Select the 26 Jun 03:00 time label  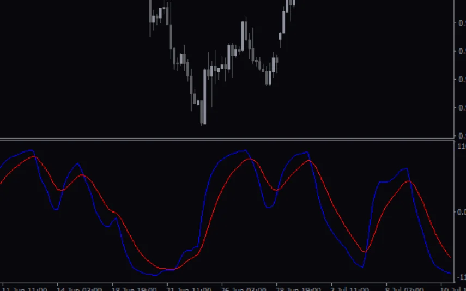tap(244, 288)
